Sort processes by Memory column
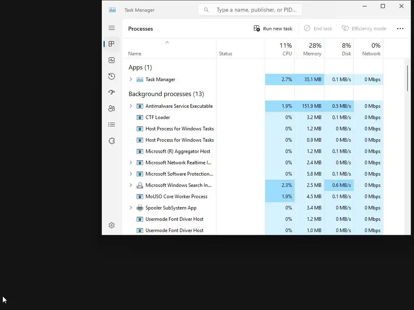 tap(309, 49)
